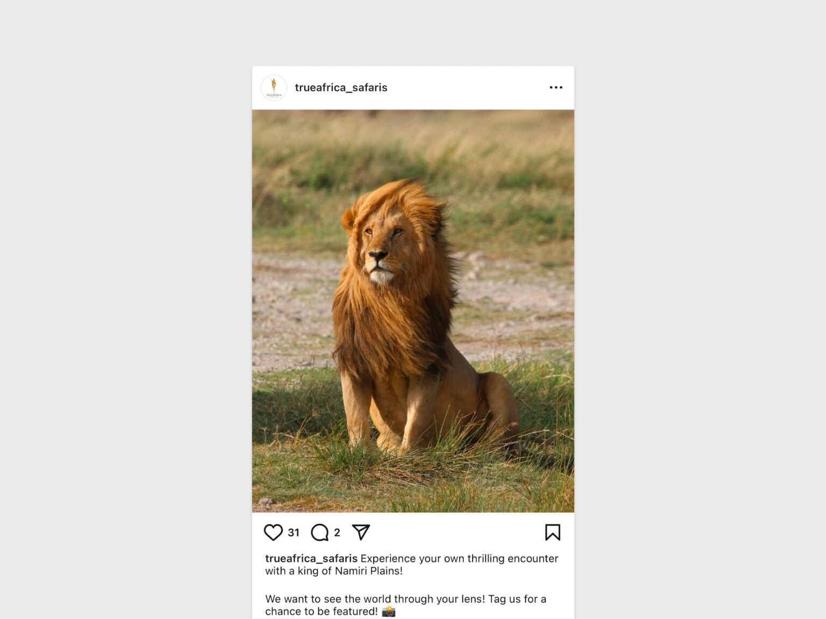Click the 'Namiri Plains!' text in caption
The width and height of the screenshot is (826, 619).
(x=368, y=571)
